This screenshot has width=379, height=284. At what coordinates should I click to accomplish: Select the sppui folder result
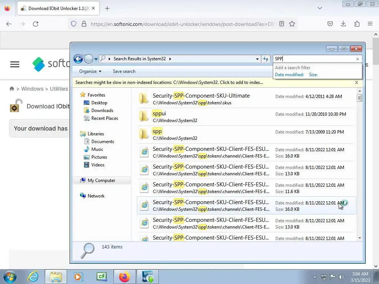point(245,116)
